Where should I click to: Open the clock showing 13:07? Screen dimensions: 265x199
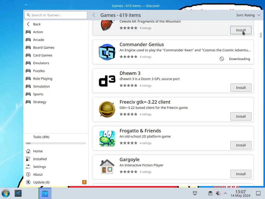pyautogui.click(x=240, y=193)
